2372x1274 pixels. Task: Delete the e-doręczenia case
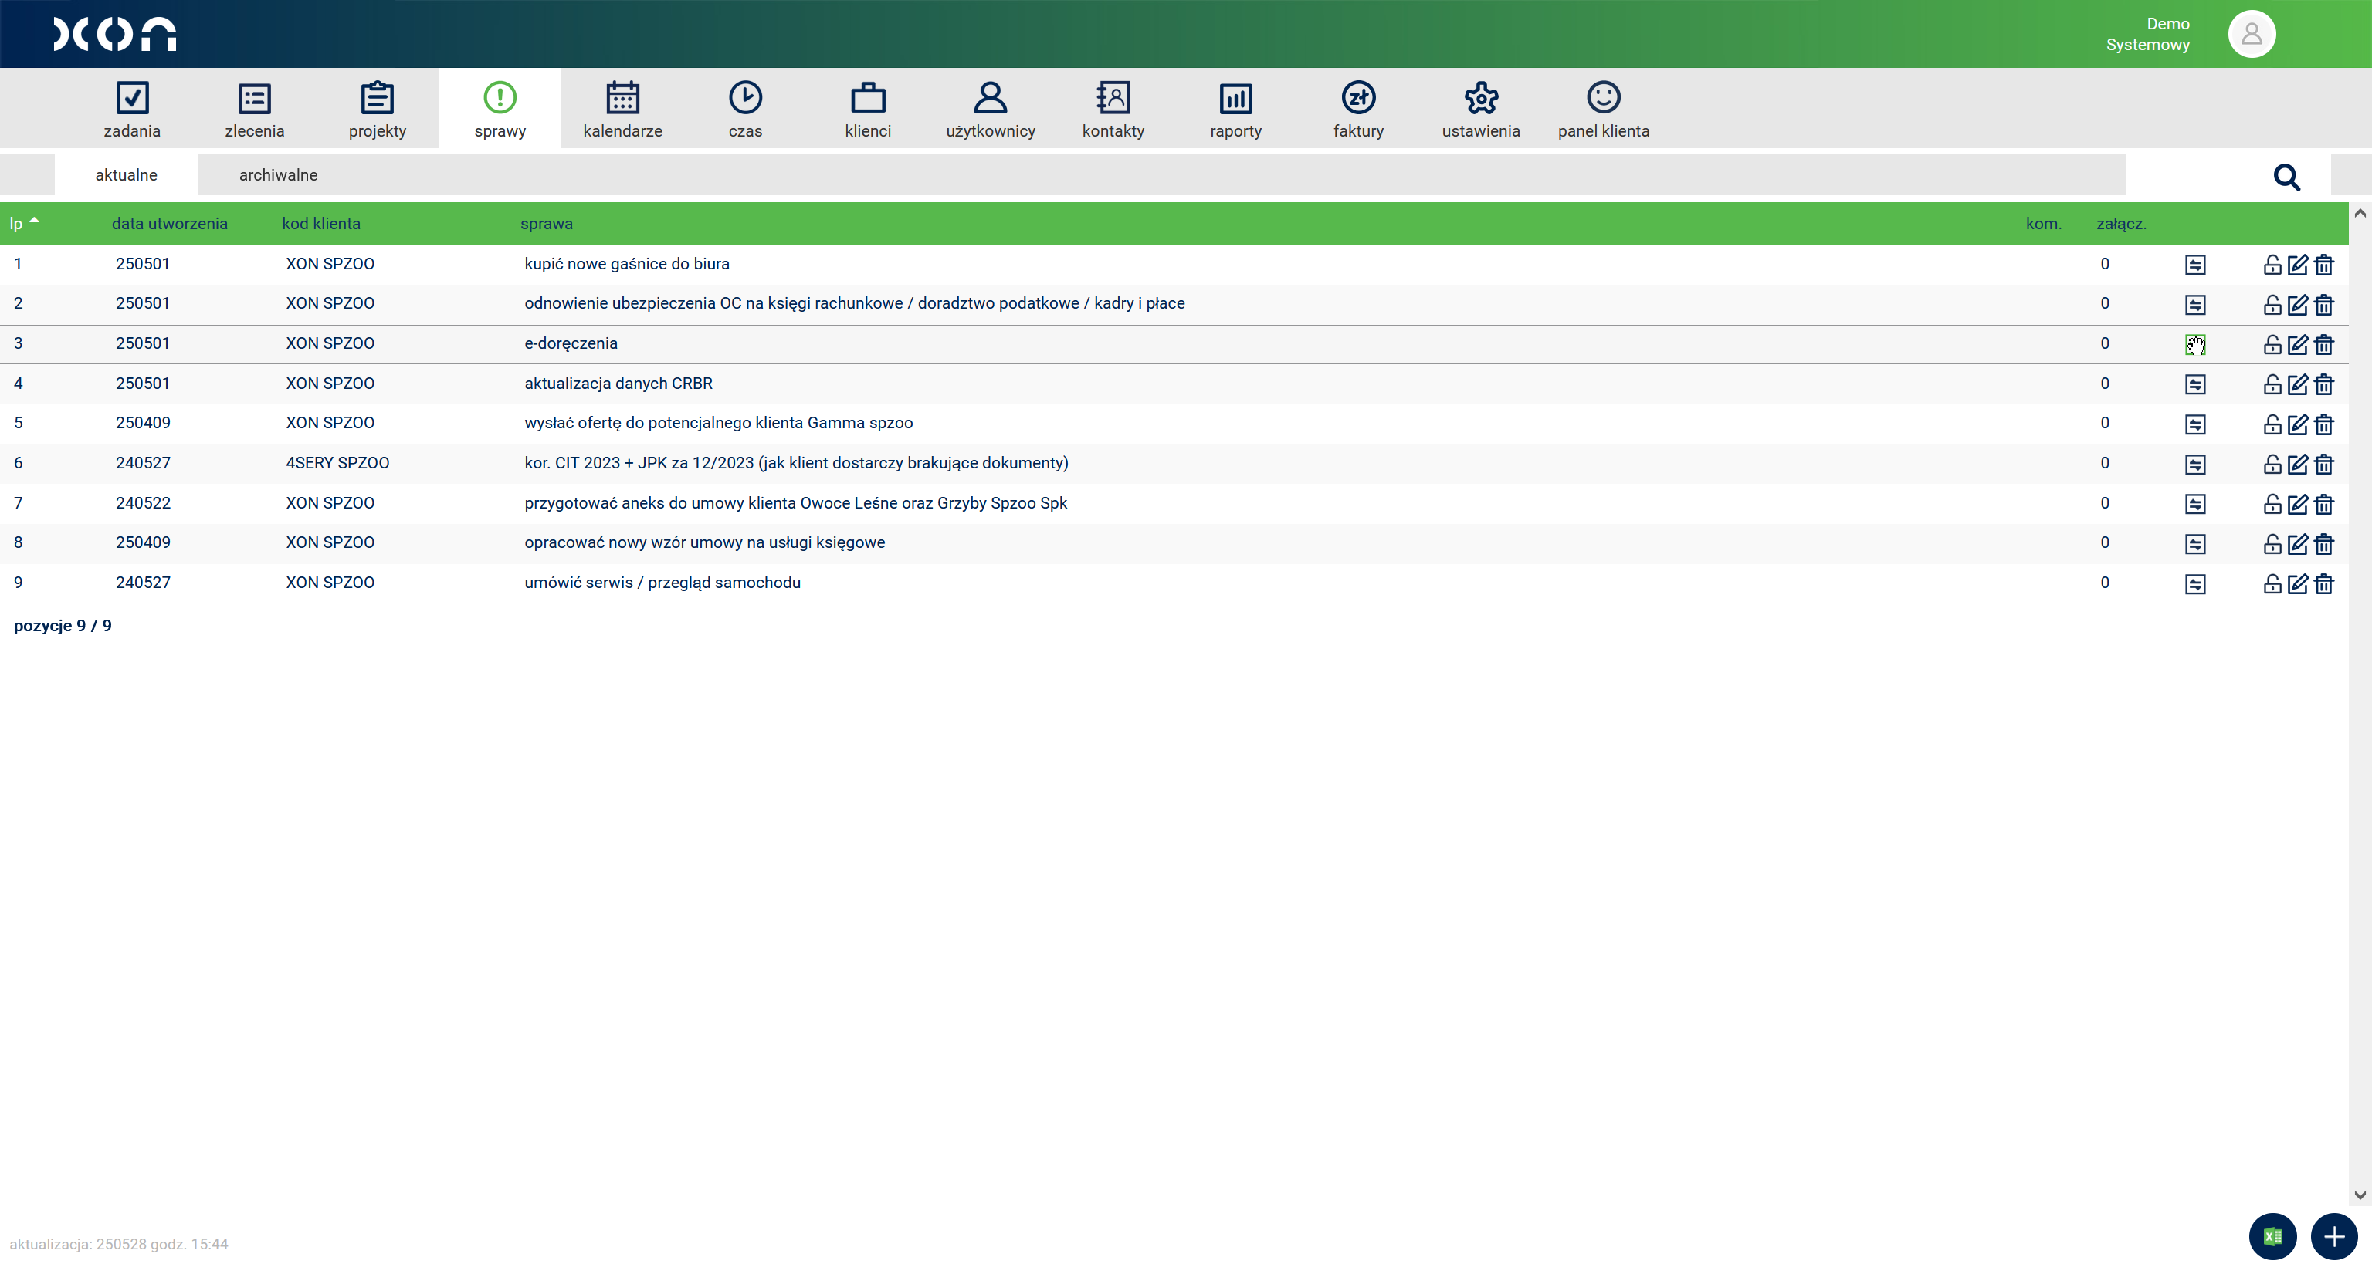click(2324, 344)
